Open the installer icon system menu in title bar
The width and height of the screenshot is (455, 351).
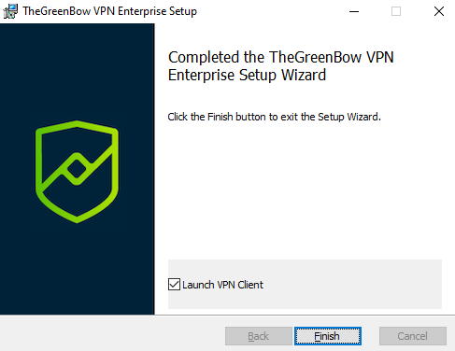[10, 11]
